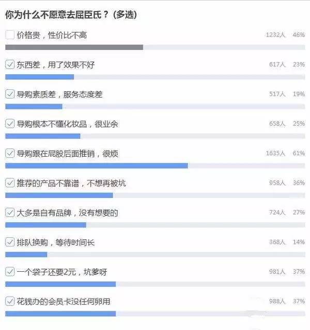This screenshot has height=330, width=310.
Task: Toggle 一个袋子还要2元 checkbox
Action: click(x=10, y=272)
